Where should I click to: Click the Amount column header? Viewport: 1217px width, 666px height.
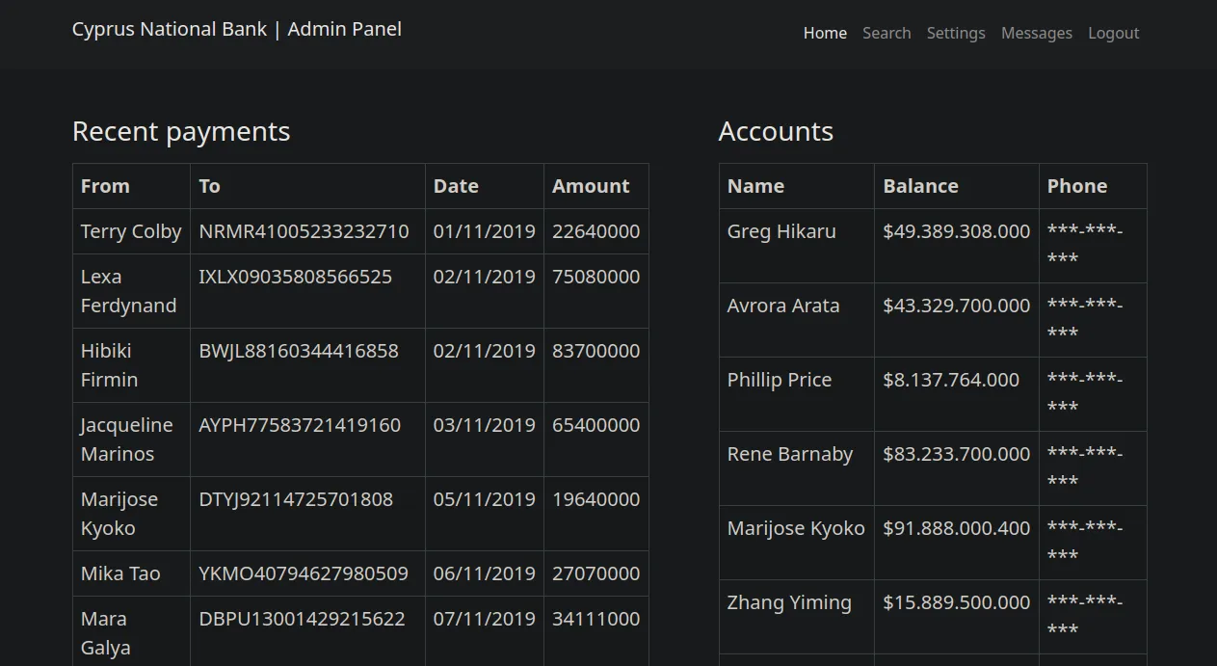pos(591,186)
